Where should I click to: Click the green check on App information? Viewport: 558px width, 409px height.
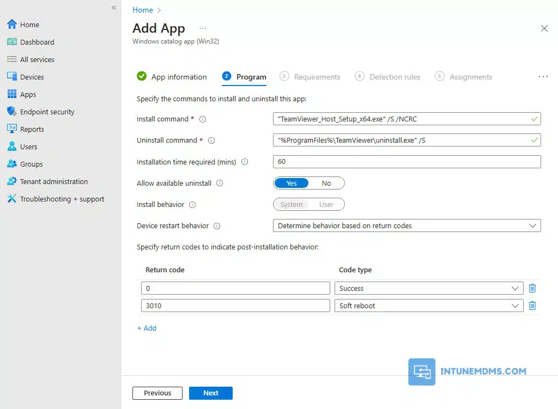click(142, 76)
